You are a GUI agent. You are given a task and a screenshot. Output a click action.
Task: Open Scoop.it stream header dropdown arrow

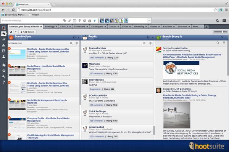pos(226,37)
